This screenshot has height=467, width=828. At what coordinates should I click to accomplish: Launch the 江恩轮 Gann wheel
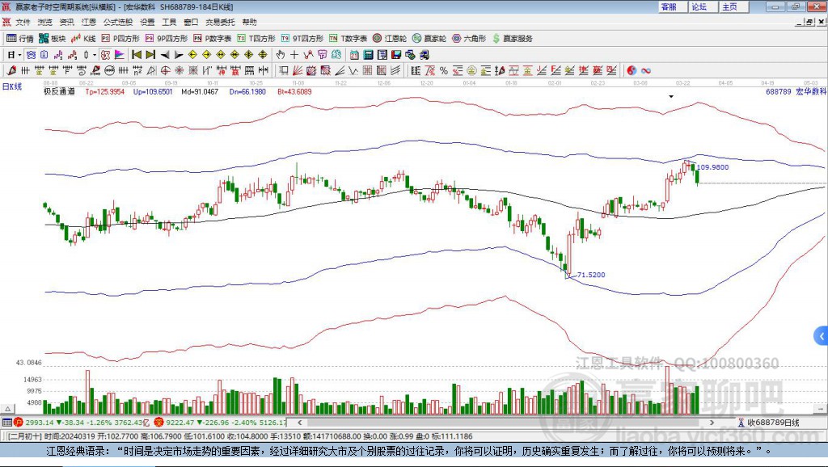pos(389,39)
